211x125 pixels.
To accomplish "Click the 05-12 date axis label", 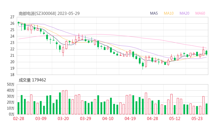I will 175,118.
